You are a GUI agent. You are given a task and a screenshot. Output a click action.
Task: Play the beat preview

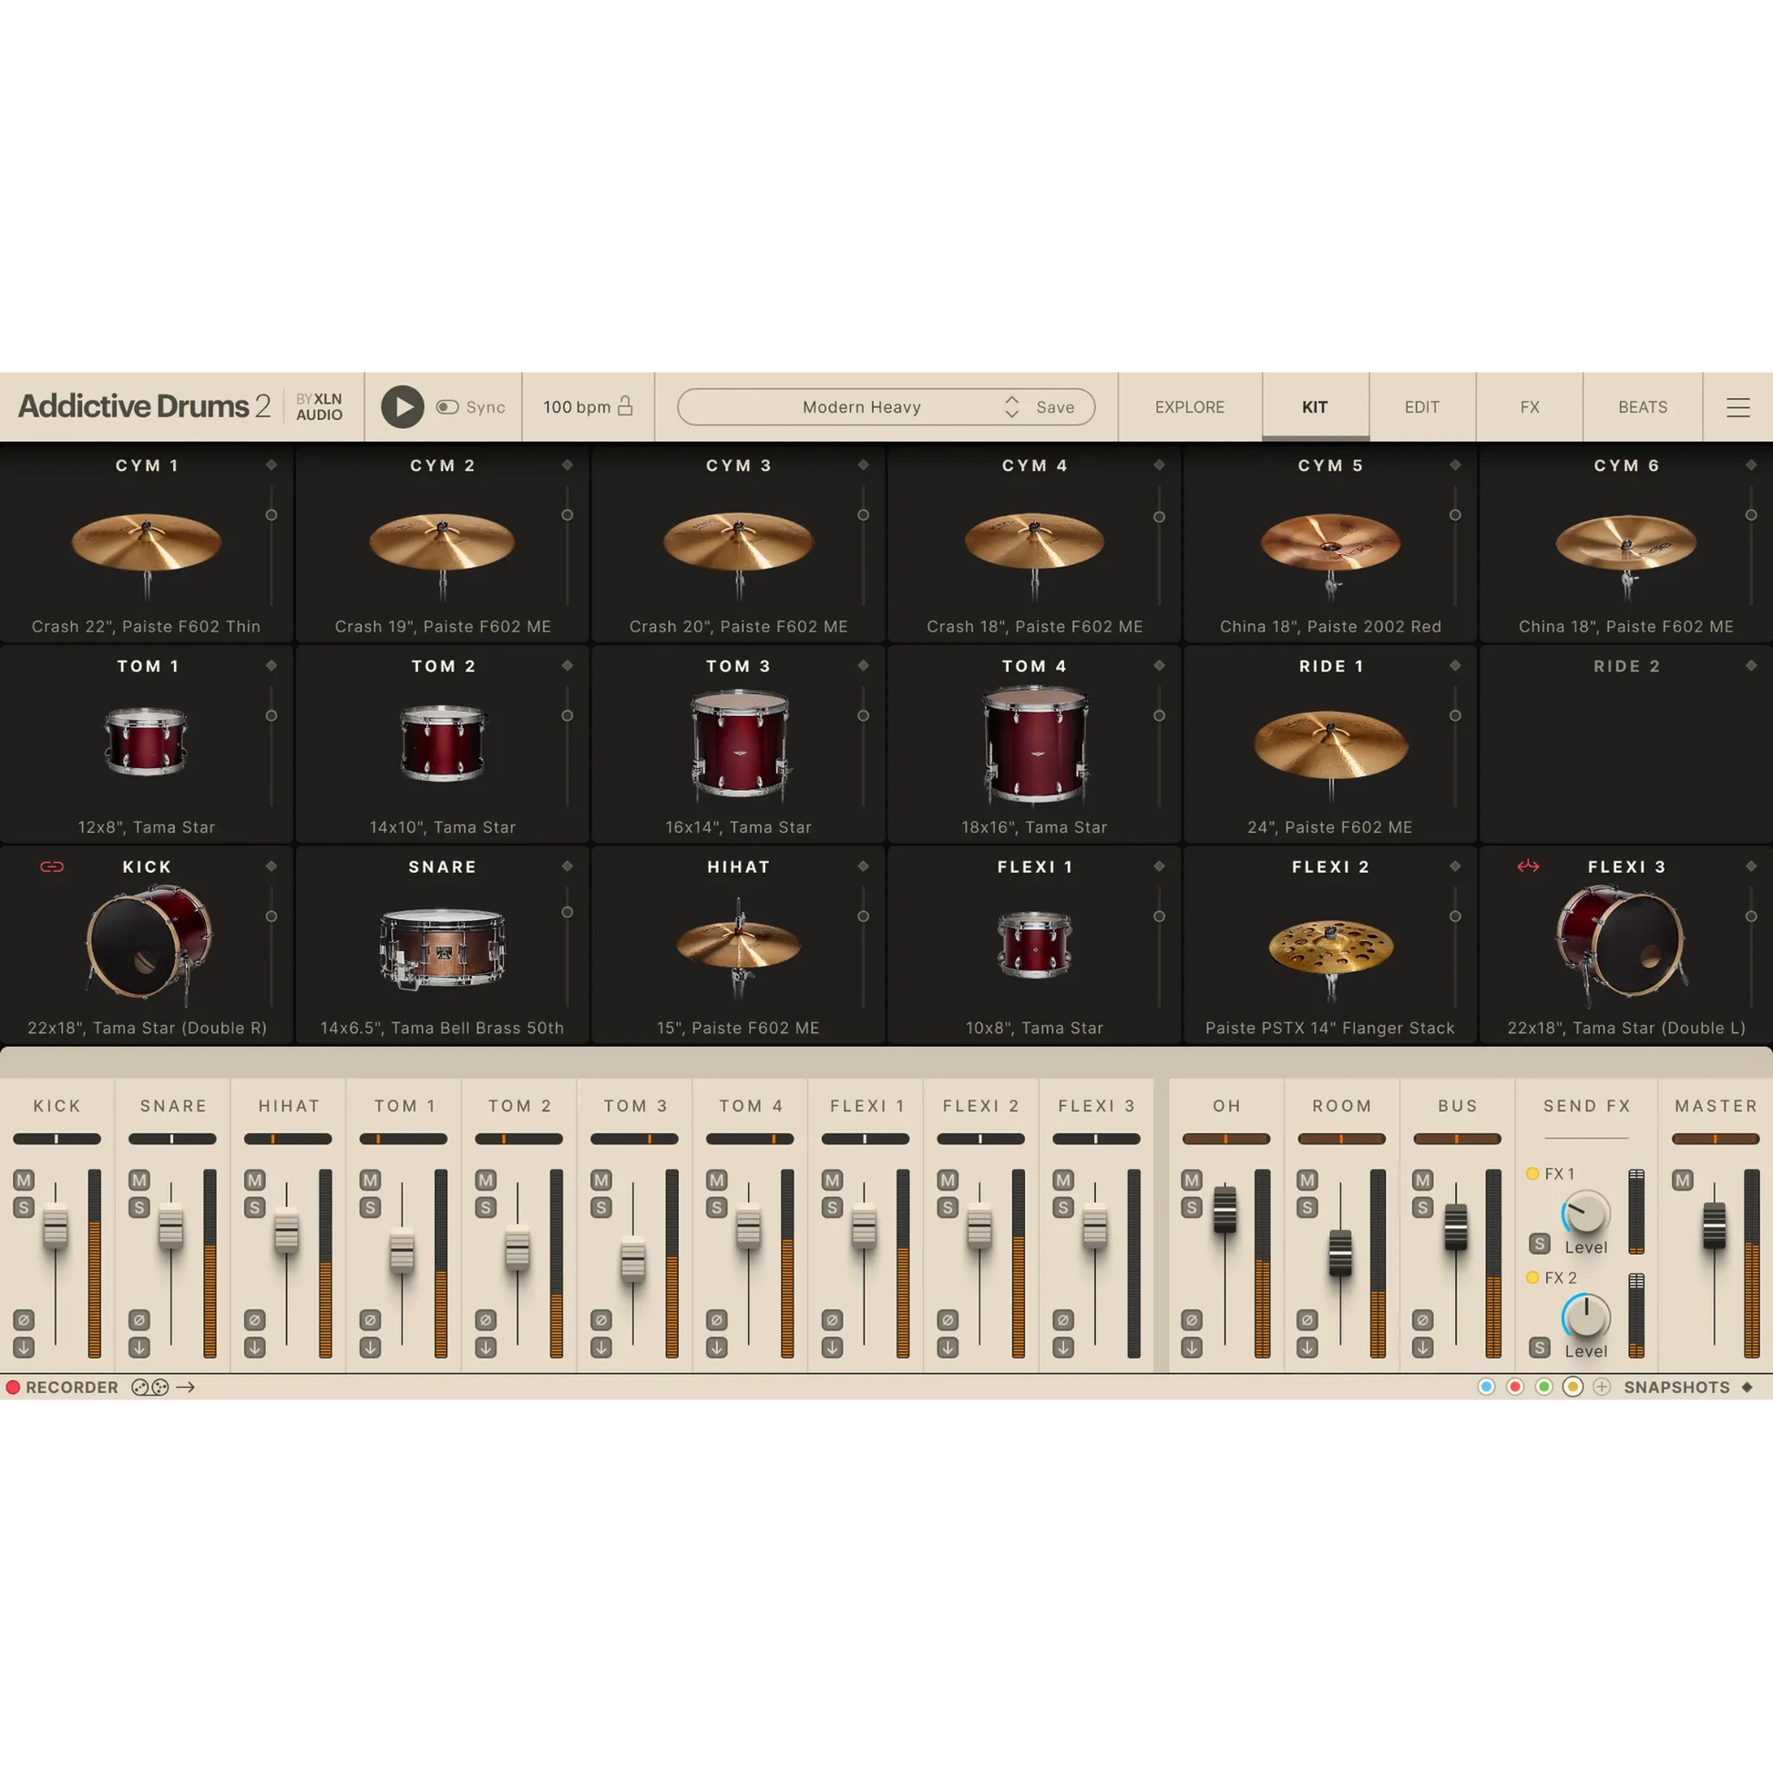tap(402, 406)
